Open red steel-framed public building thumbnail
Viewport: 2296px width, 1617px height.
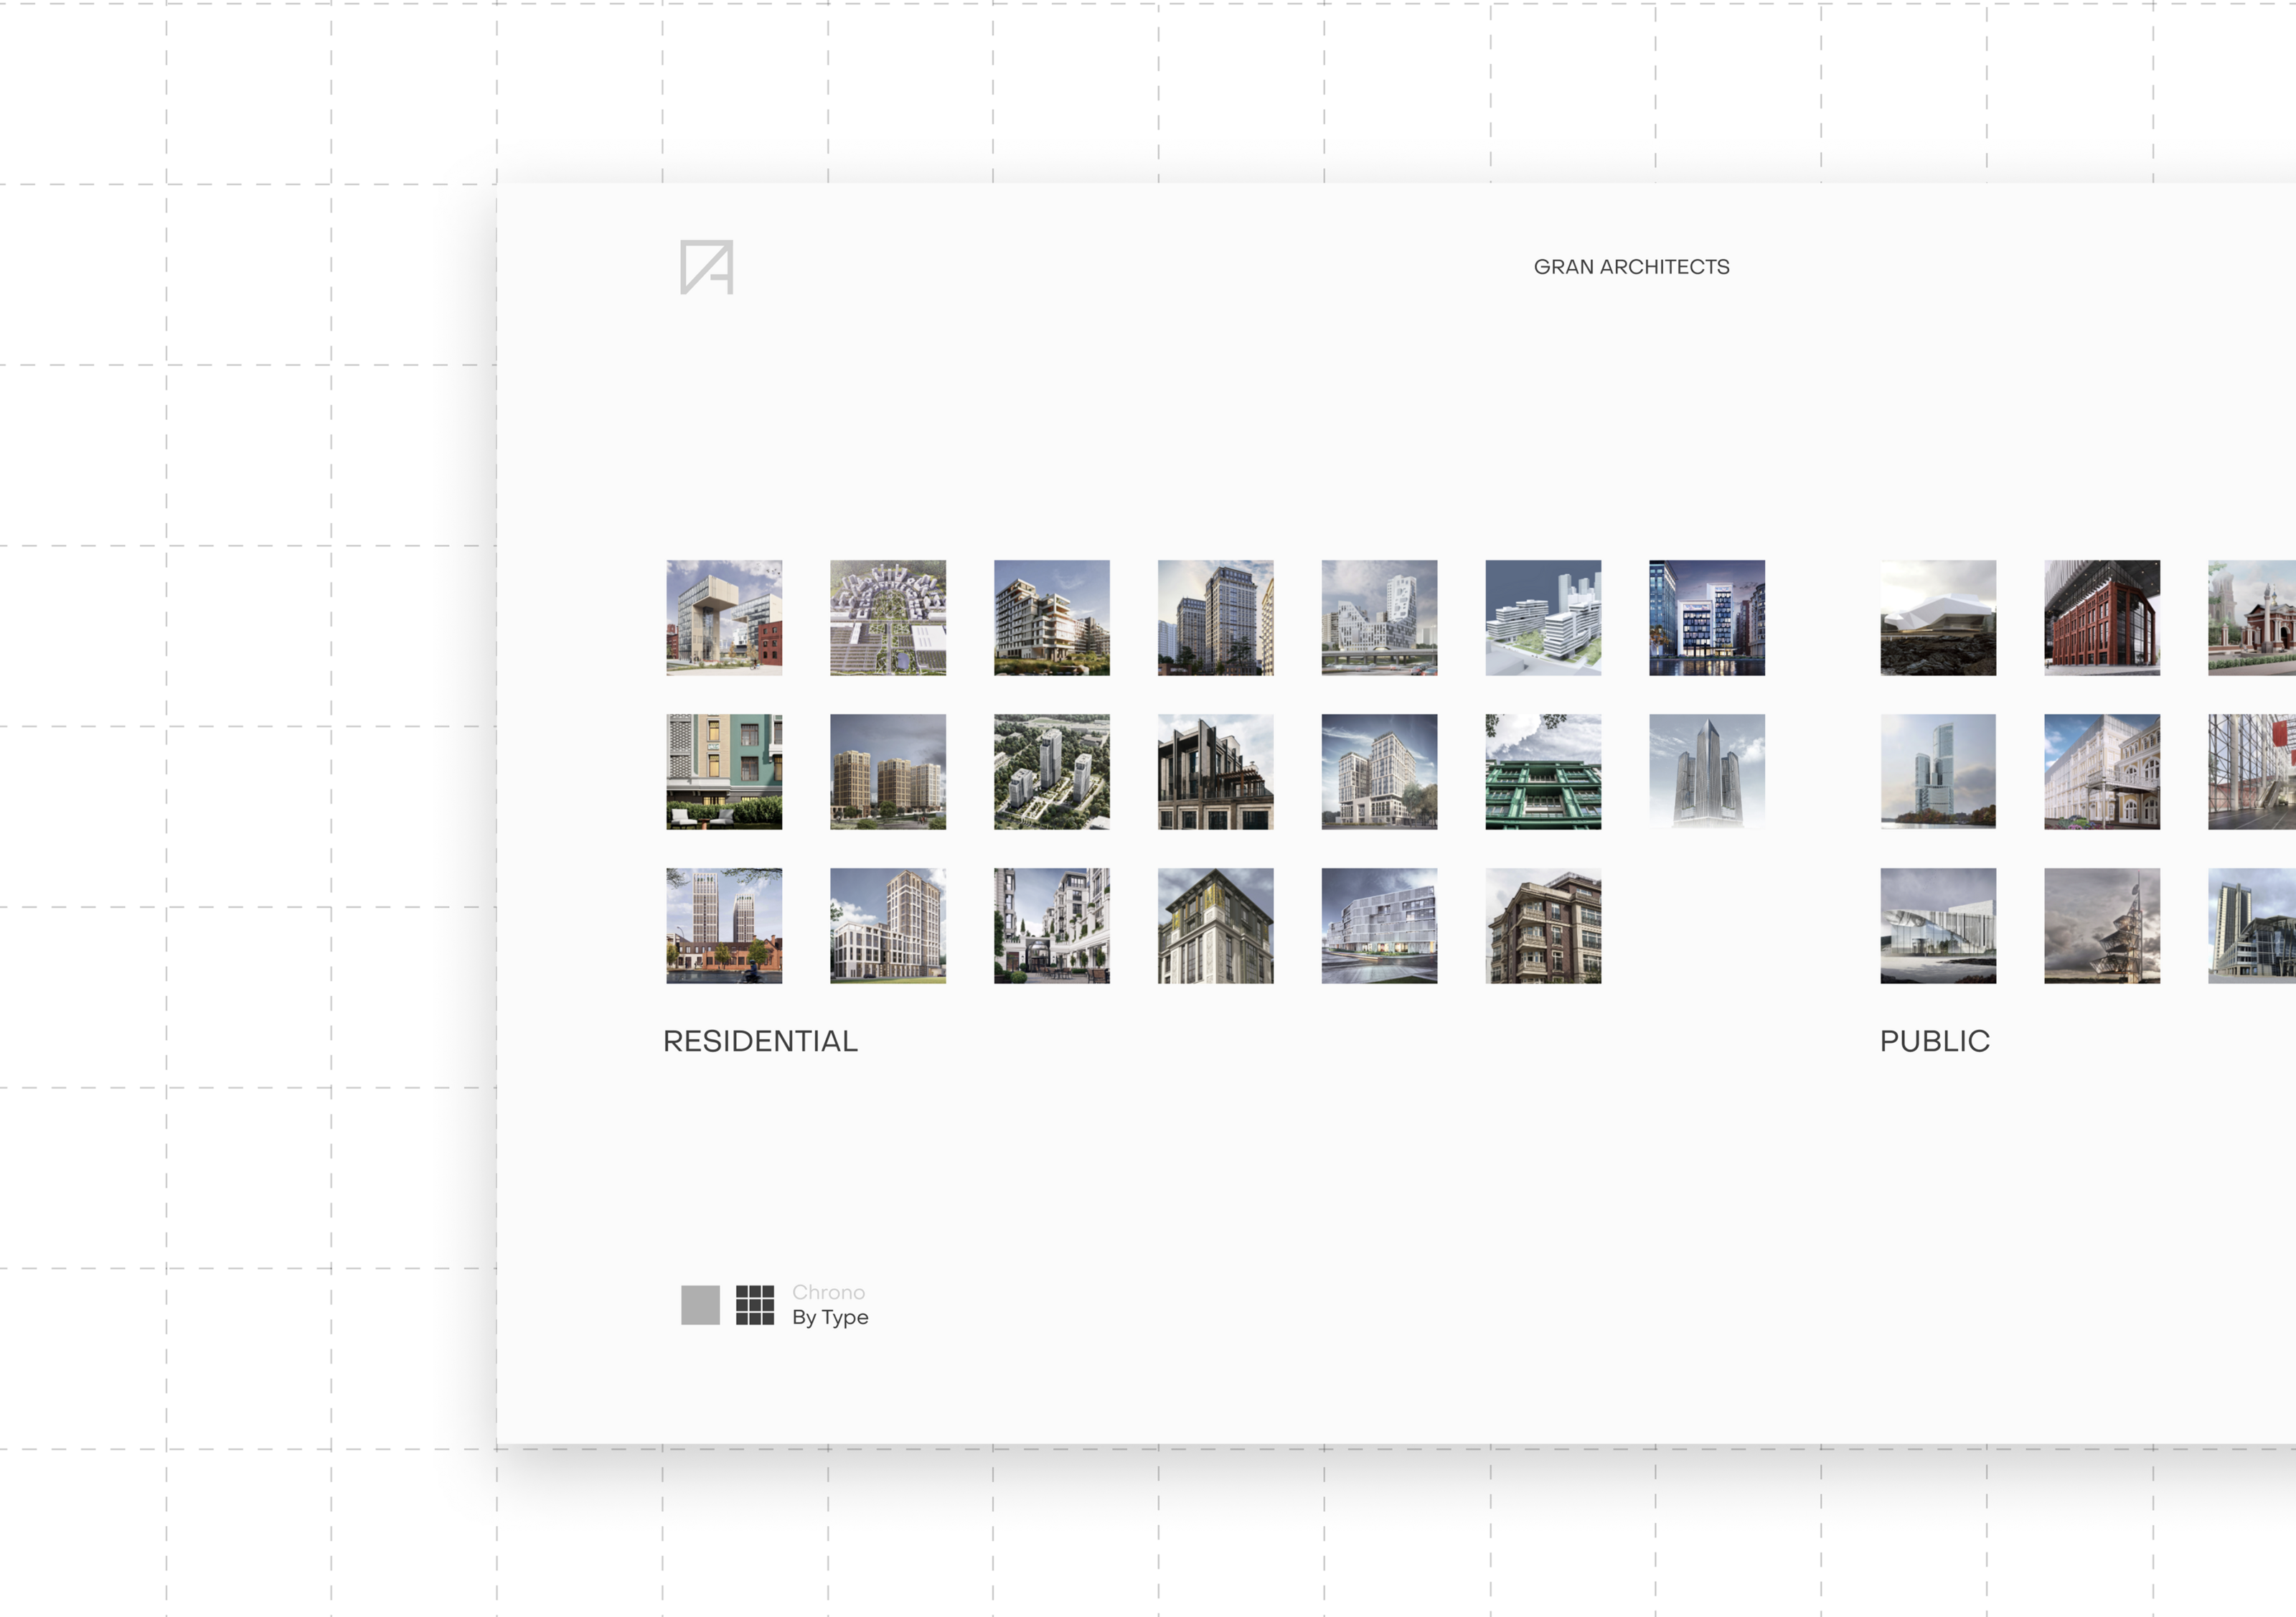(2101, 617)
